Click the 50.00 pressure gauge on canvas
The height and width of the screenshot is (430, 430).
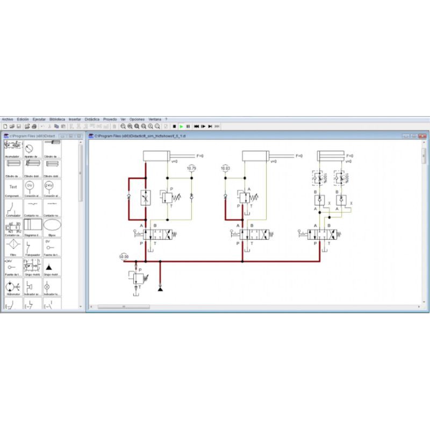click(124, 257)
